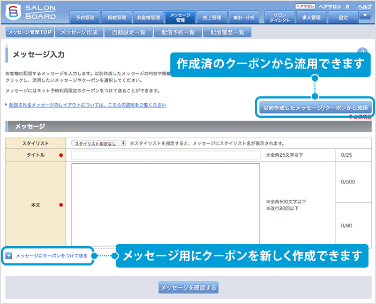Open the message layout explanation link
The height and width of the screenshot is (304, 376).
point(87,105)
